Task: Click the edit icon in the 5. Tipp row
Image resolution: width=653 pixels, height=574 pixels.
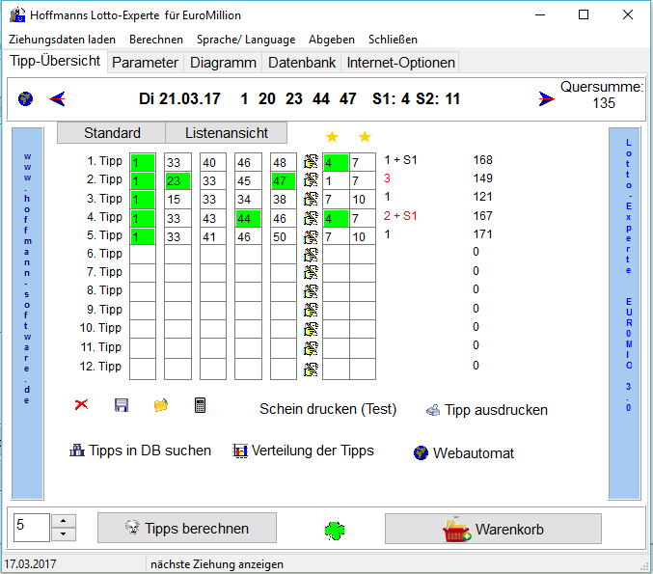Action: pos(311,236)
